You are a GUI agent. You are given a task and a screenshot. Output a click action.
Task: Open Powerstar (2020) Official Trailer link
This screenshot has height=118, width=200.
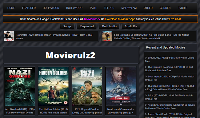click(54, 37)
